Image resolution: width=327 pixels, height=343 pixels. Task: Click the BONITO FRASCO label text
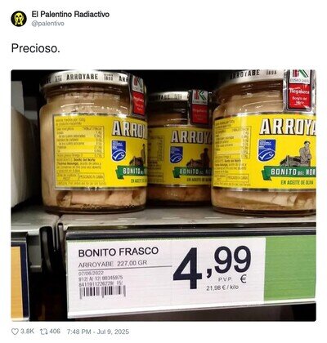[x=119, y=252]
